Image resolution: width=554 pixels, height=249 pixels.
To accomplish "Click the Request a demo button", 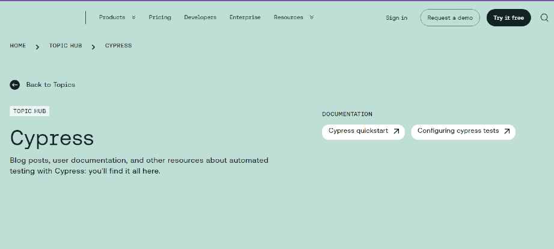I will (450, 17).
